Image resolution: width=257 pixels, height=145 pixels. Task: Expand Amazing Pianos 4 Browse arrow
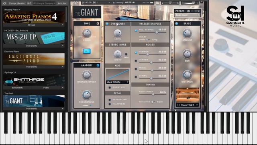pos(63,25)
